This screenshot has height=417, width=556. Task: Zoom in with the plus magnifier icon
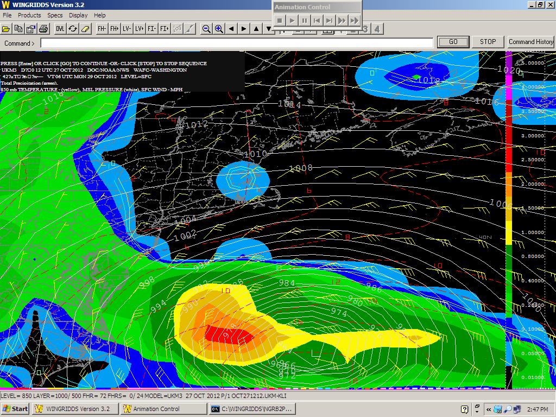pos(219,29)
